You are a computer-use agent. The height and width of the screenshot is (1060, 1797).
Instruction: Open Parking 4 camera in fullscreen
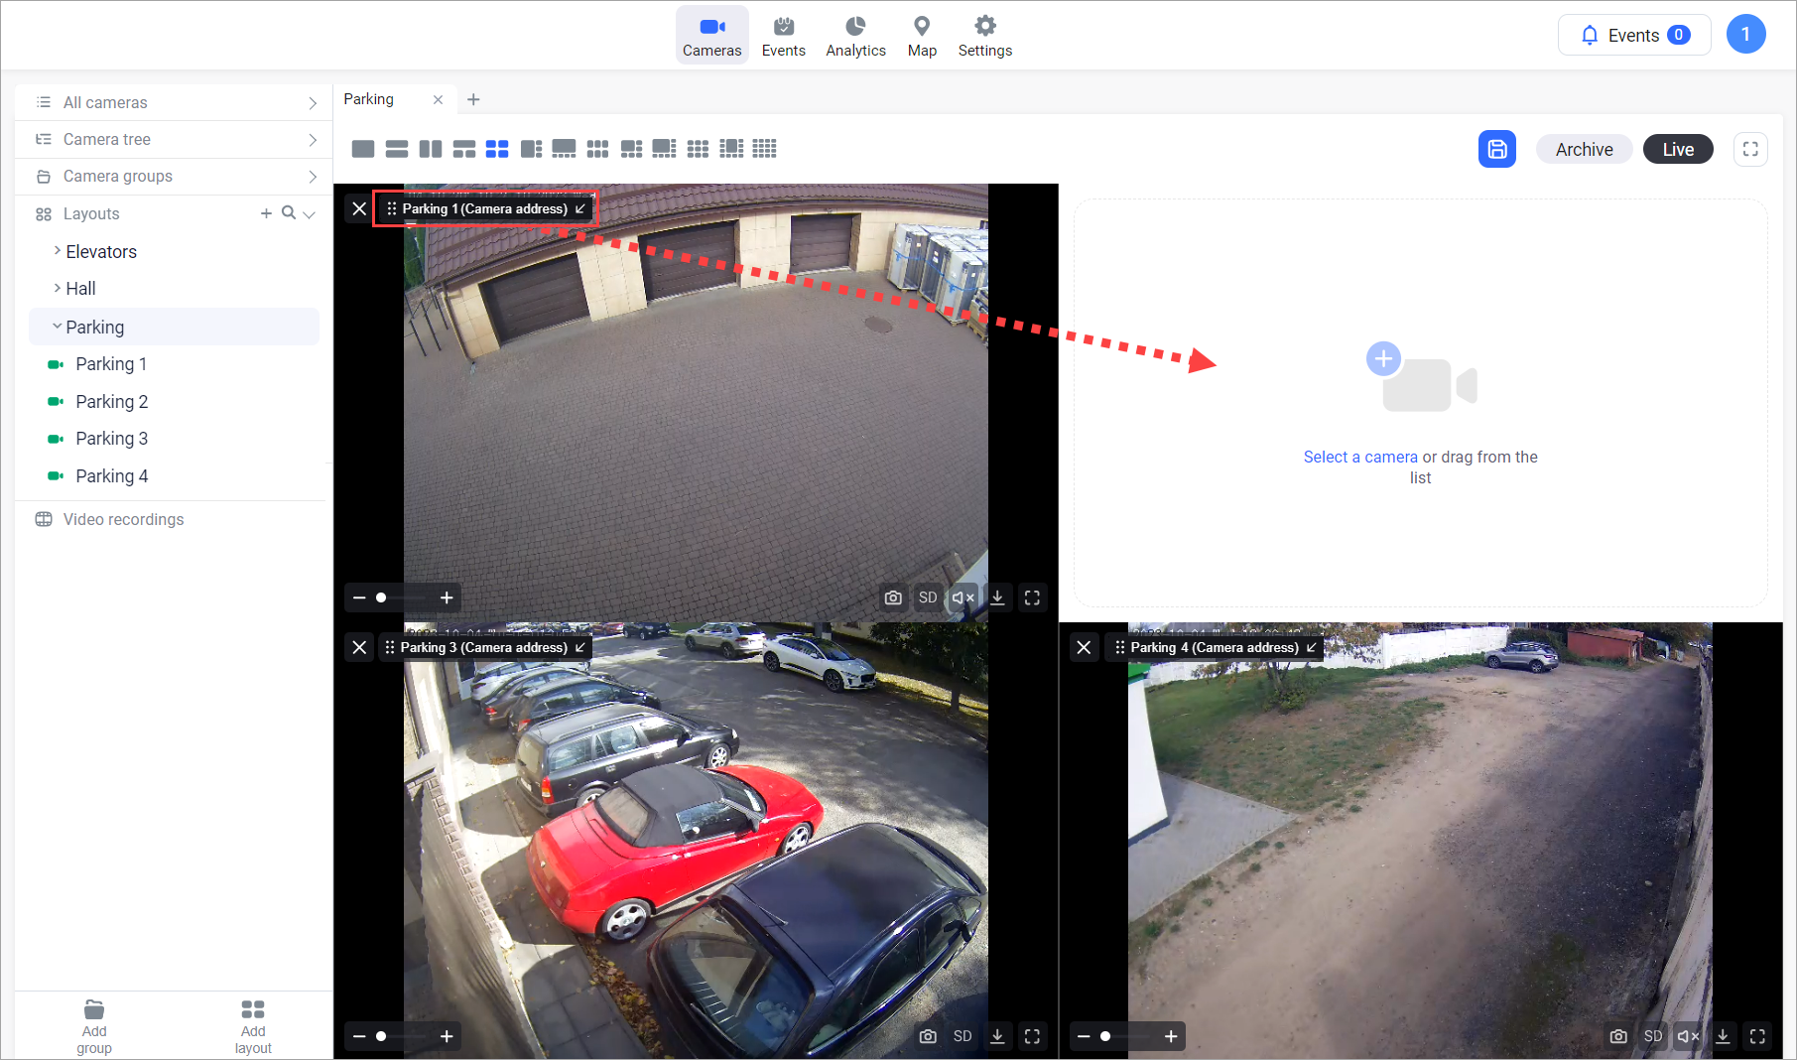pos(1757,1036)
